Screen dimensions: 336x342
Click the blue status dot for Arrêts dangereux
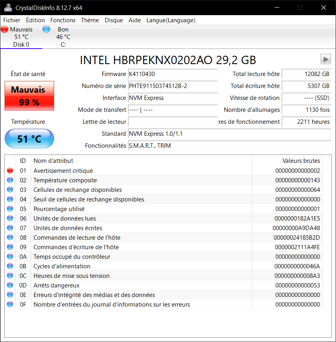(x=10, y=285)
